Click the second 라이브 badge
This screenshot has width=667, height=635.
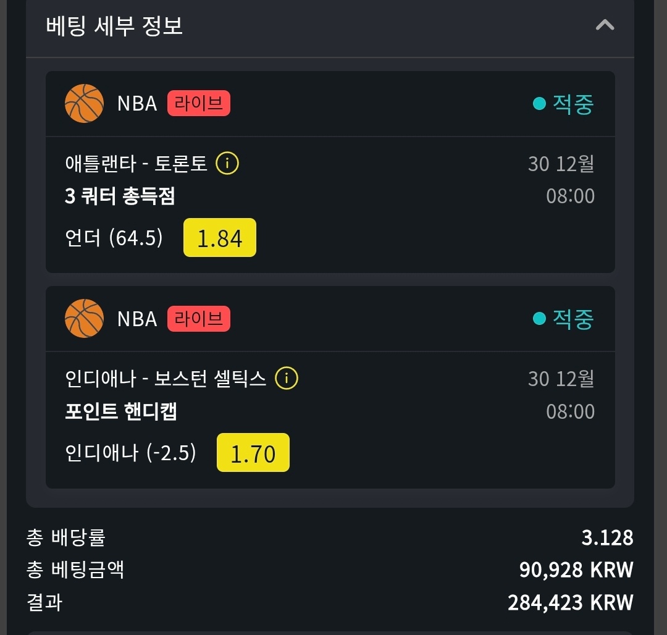(199, 319)
